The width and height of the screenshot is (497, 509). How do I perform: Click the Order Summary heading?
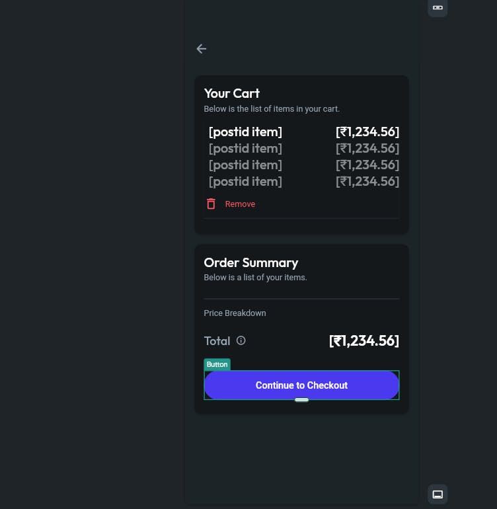coord(251,262)
